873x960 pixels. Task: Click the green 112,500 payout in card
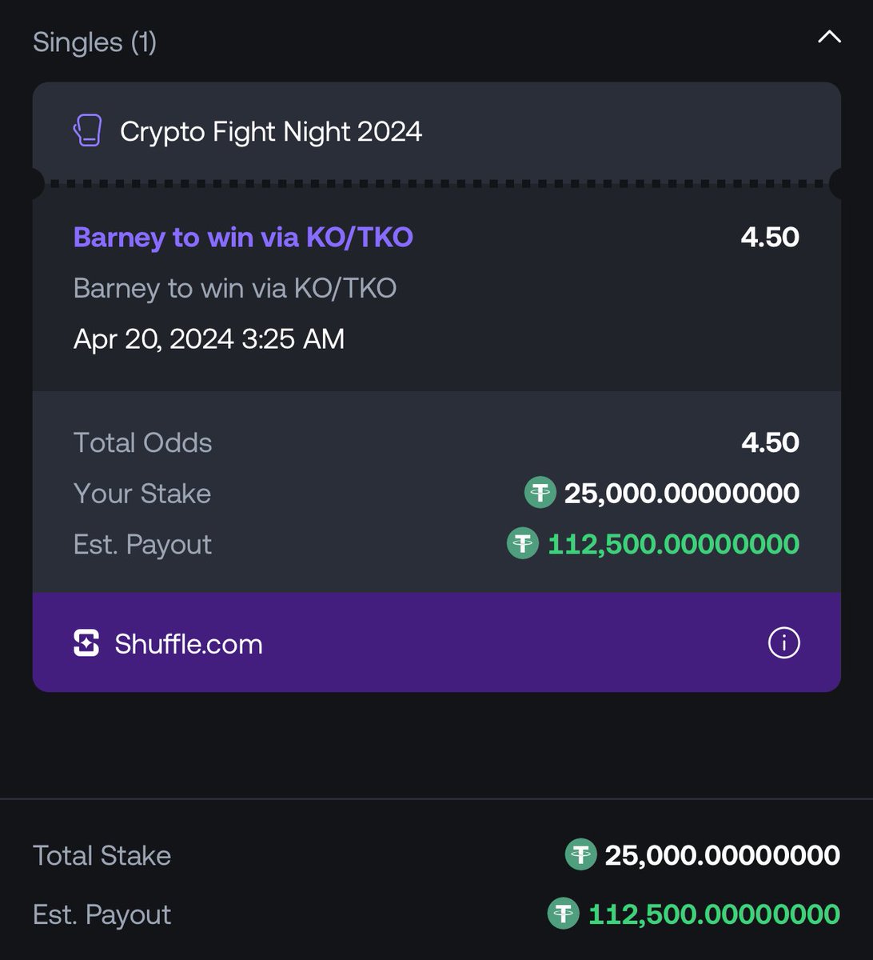[673, 544]
